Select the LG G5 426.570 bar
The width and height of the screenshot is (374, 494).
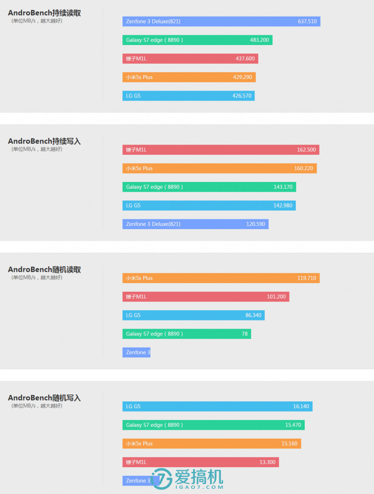188,96
